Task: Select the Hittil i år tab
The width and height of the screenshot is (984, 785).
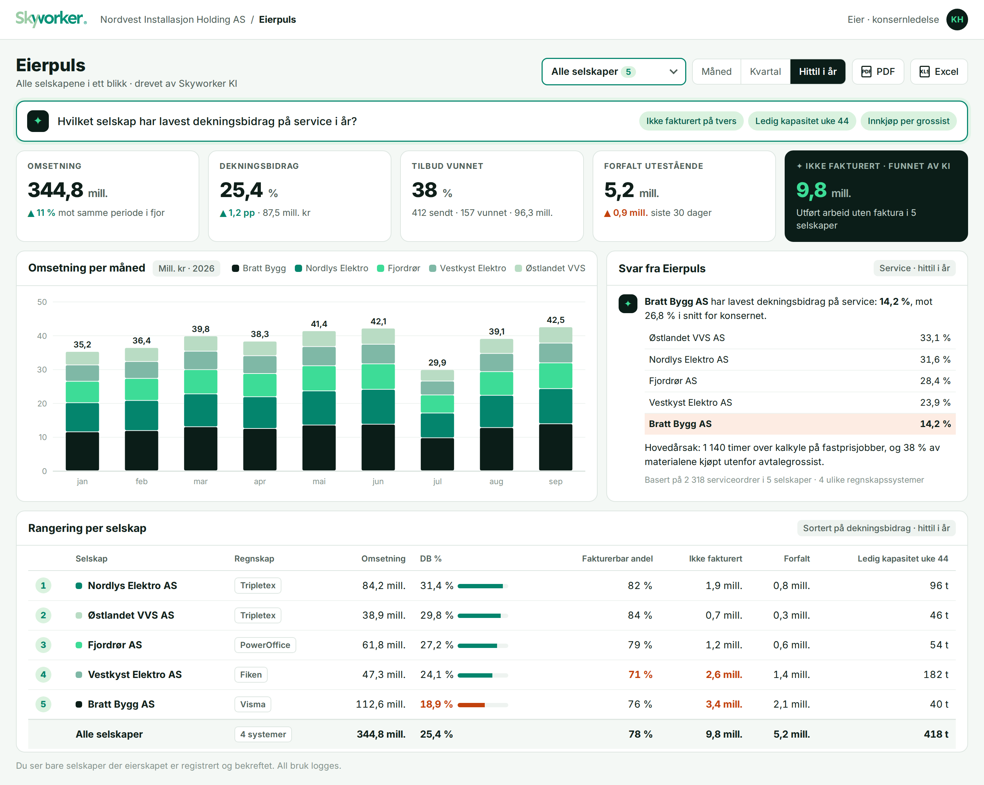Action: (x=818, y=72)
